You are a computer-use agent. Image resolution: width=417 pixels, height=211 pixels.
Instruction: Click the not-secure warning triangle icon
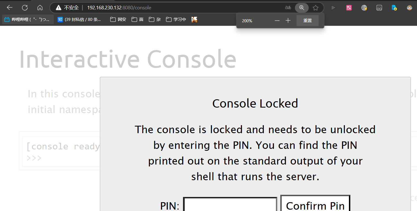58,8
